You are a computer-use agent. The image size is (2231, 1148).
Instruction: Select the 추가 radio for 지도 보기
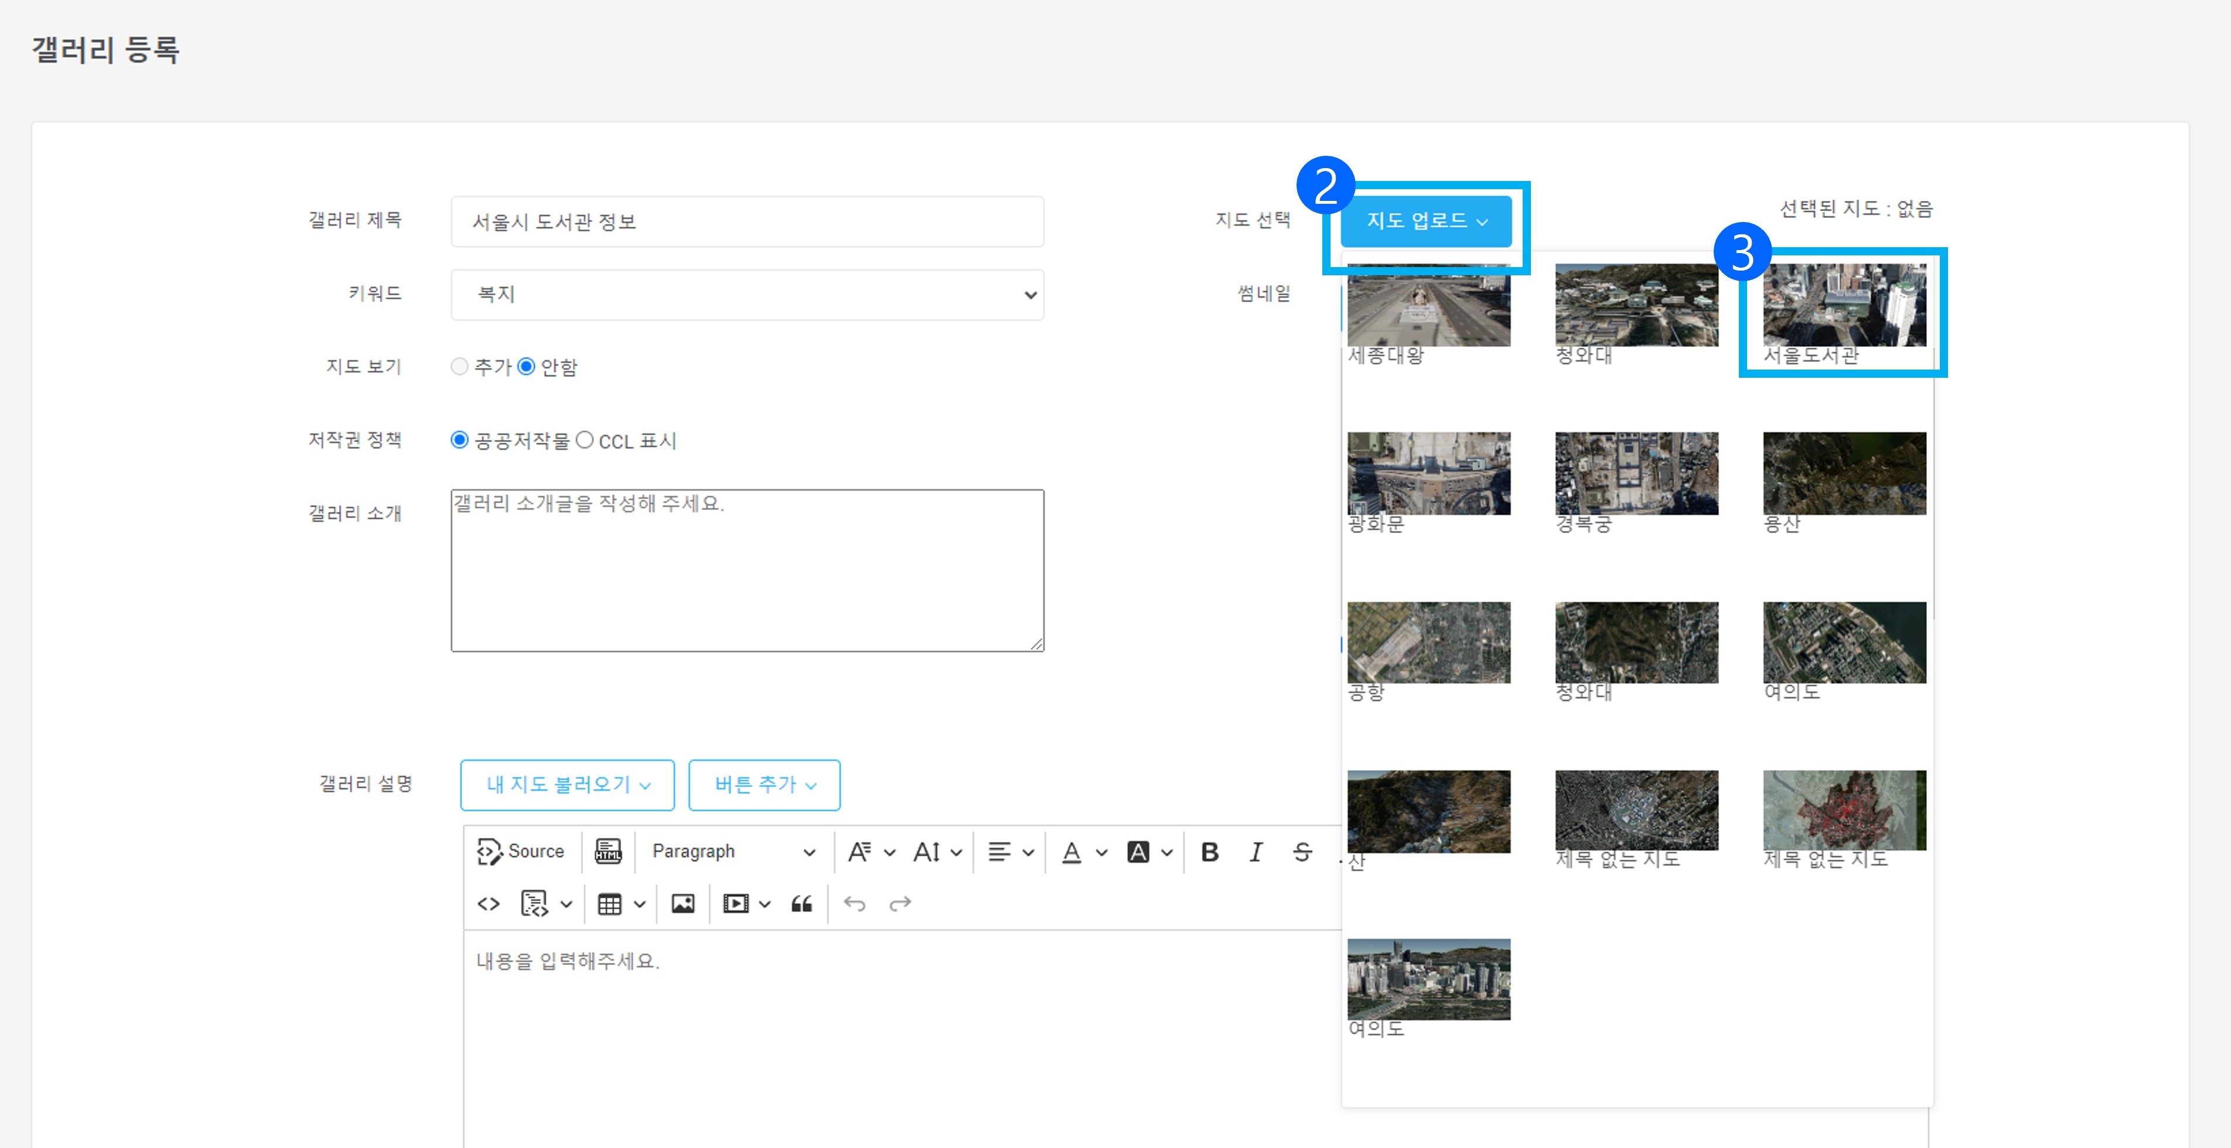point(460,367)
